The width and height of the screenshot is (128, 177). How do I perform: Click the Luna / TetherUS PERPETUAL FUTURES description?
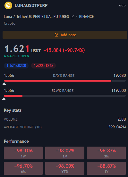(x=36, y=17)
